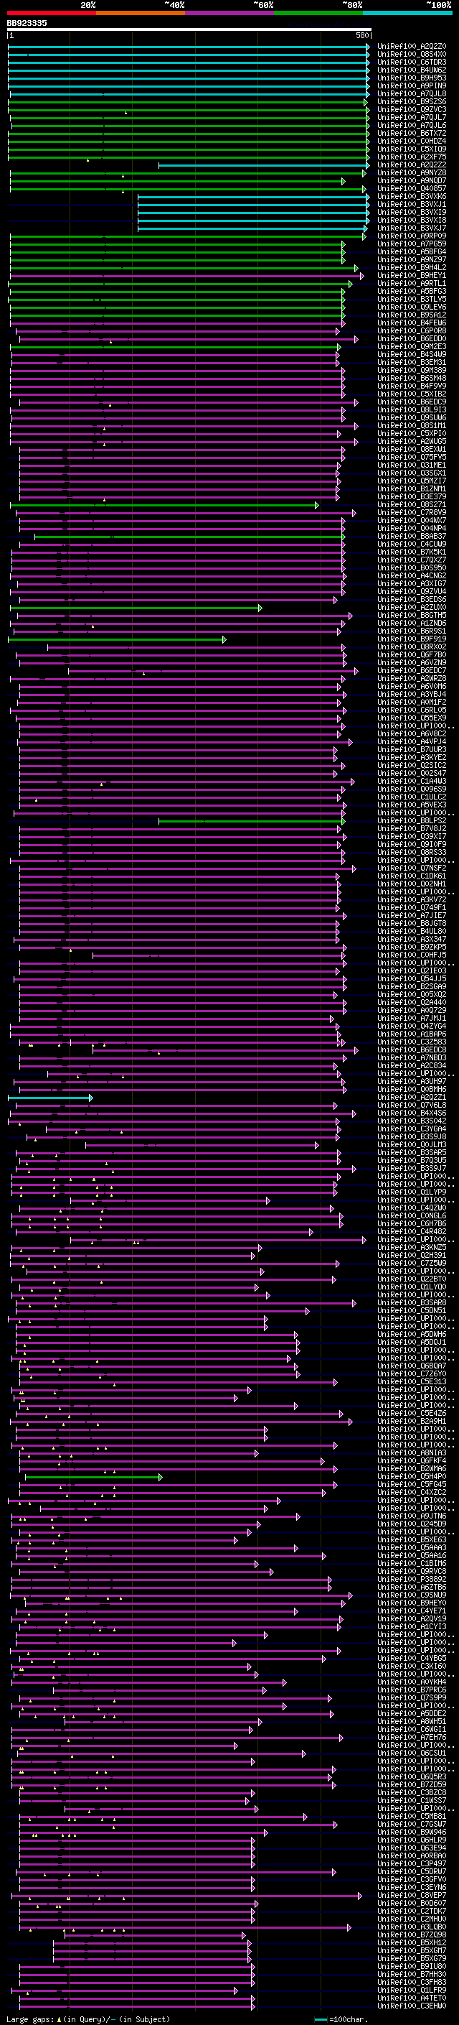Screen dimensions: 459x2025
Task: Select label UniRef100_B8AB37
Action: click(x=412, y=536)
